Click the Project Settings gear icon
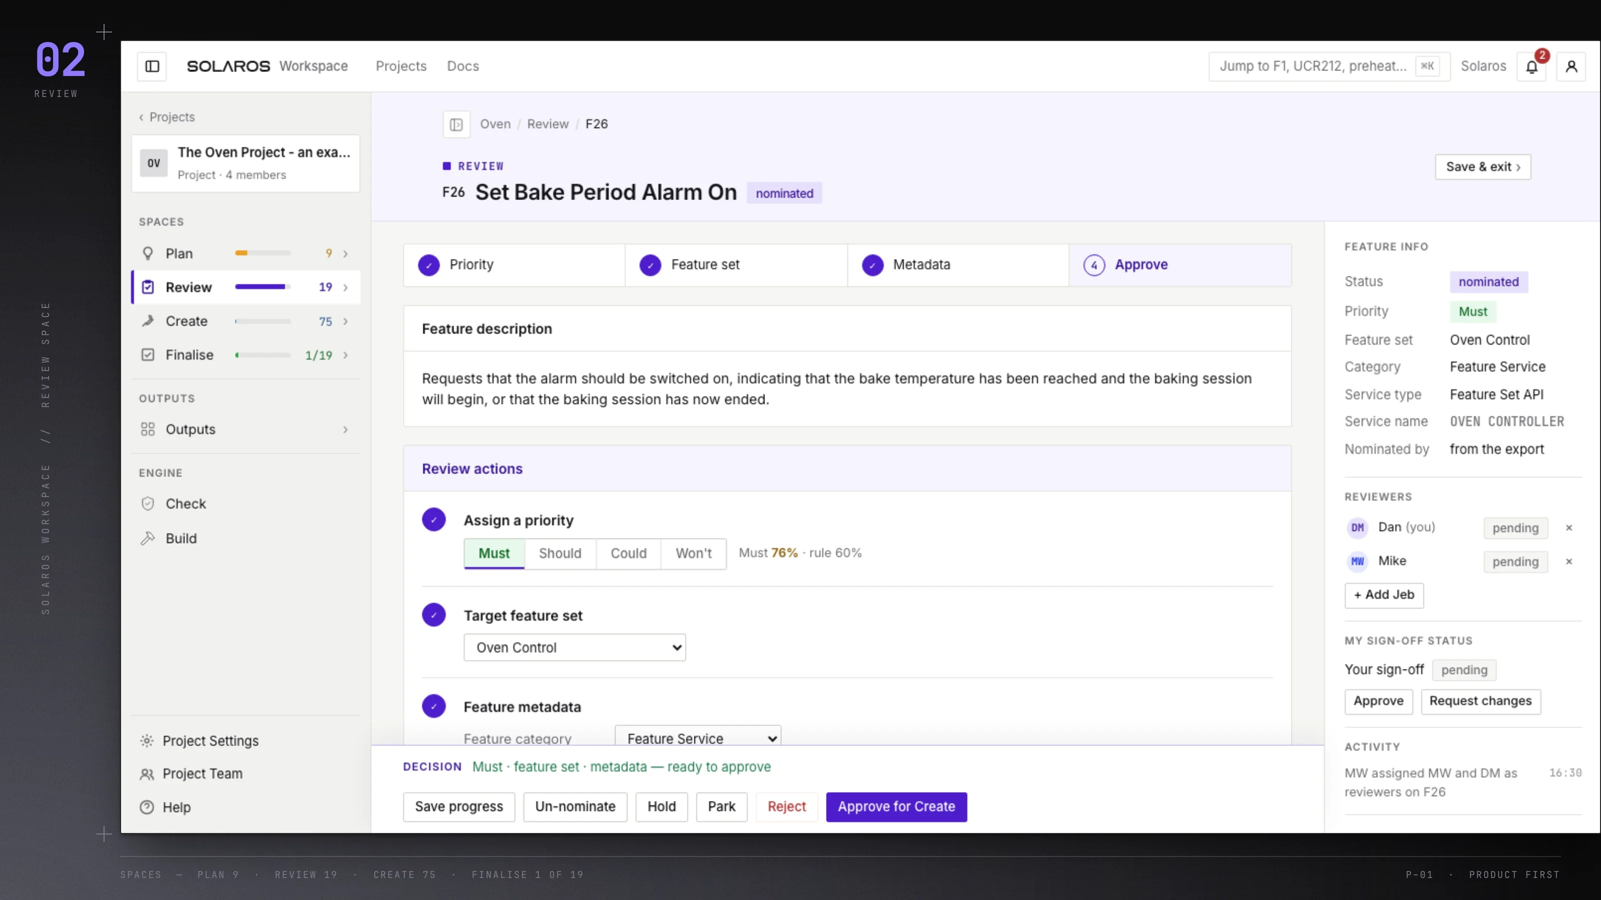The height and width of the screenshot is (900, 1601). [147, 741]
